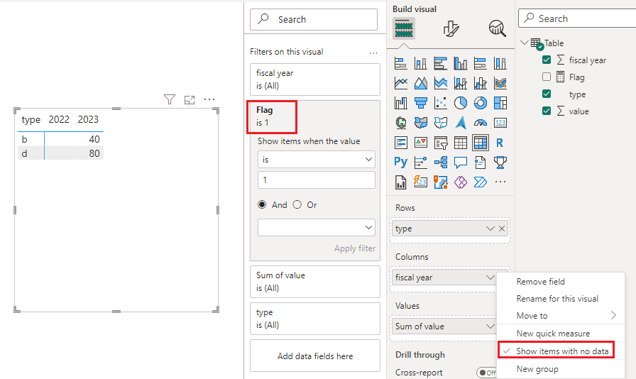The height and width of the screenshot is (379, 636).
Task: Open the 'is' condition dropdown
Action: [317, 160]
